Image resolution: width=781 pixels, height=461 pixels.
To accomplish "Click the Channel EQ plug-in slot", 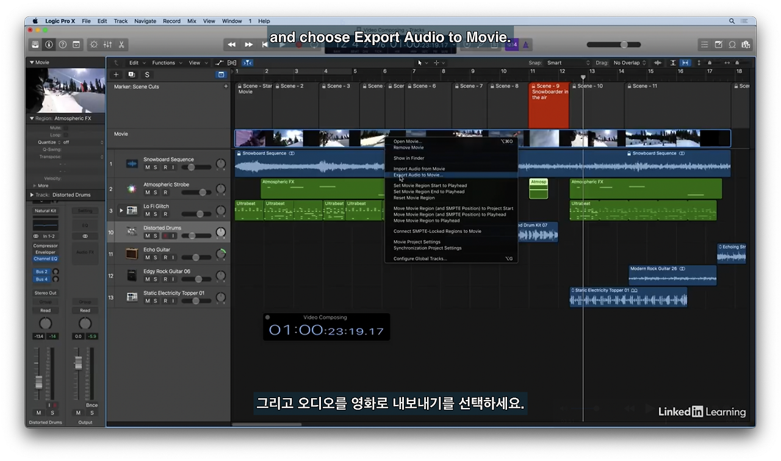I will (x=45, y=259).
